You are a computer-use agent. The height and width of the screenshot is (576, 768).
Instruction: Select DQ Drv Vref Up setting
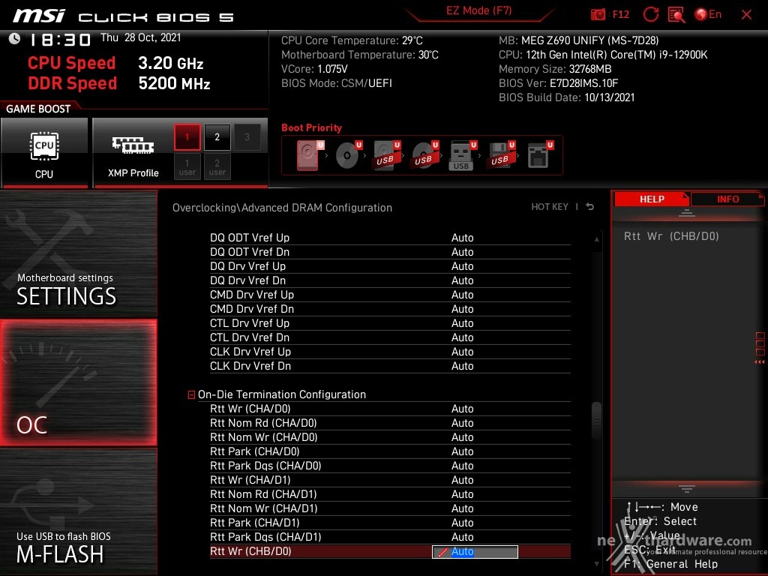point(390,266)
